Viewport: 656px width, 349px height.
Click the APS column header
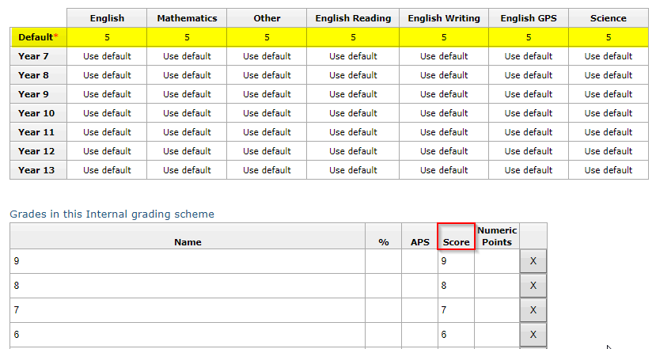(419, 237)
